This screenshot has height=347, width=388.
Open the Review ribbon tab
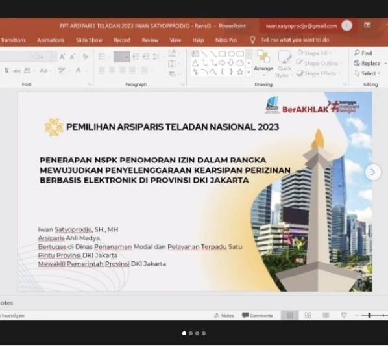150,40
